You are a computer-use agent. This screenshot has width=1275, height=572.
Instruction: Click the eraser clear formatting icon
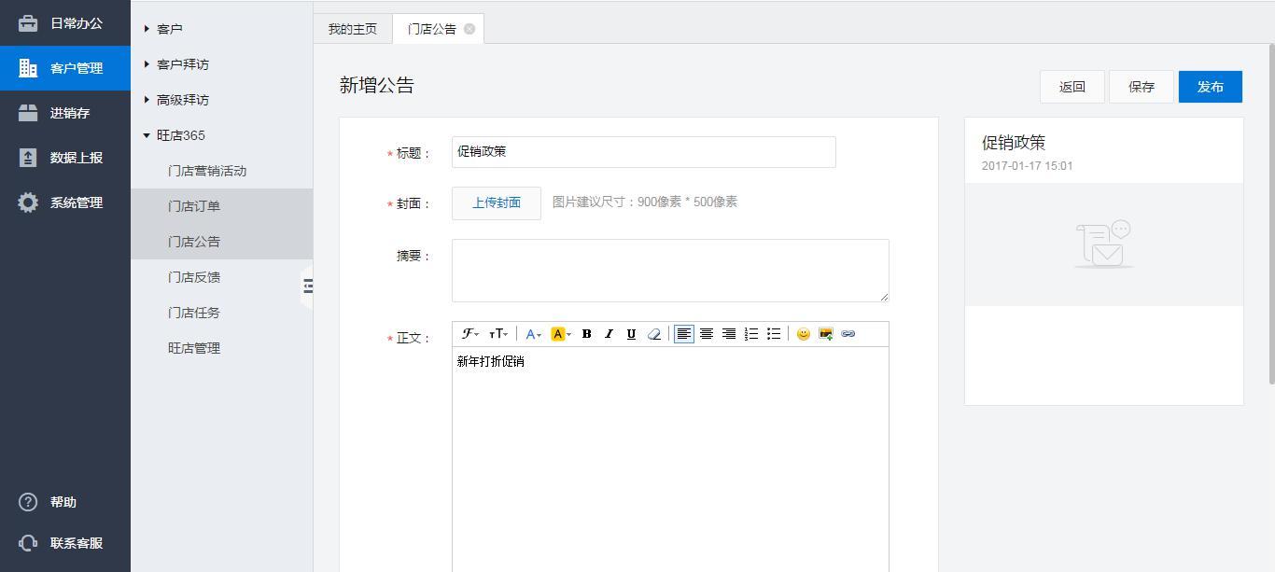pyautogui.click(x=653, y=334)
